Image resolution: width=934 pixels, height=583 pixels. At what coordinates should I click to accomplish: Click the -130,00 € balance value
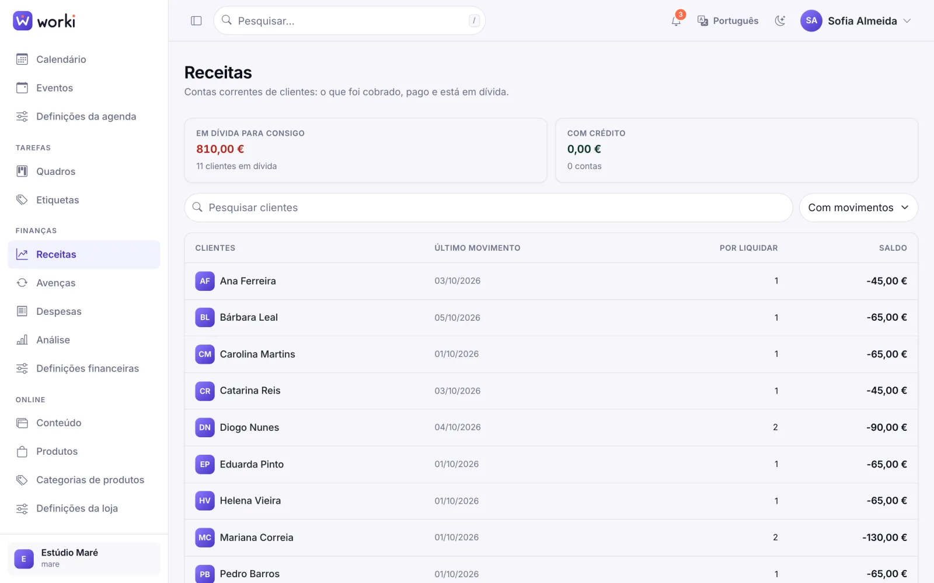pos(884,538)
